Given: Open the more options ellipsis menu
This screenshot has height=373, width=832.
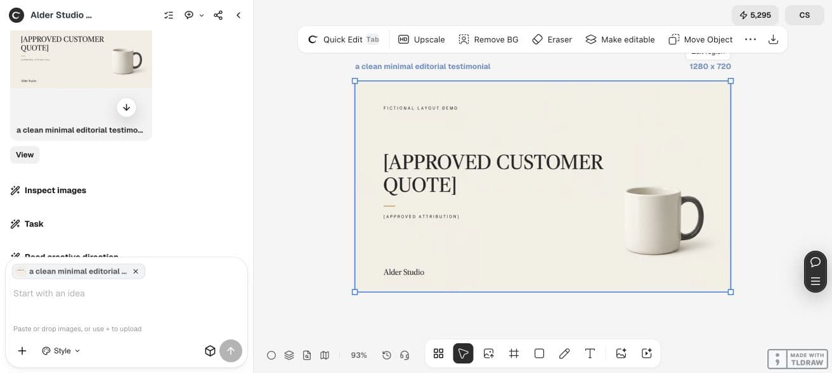Looking at the screenshot, I should pyautogui.click(x=750, y=39).
